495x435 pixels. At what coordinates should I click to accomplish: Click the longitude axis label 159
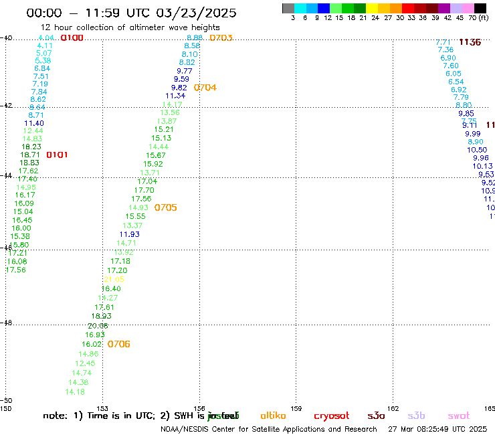[296, 408]
